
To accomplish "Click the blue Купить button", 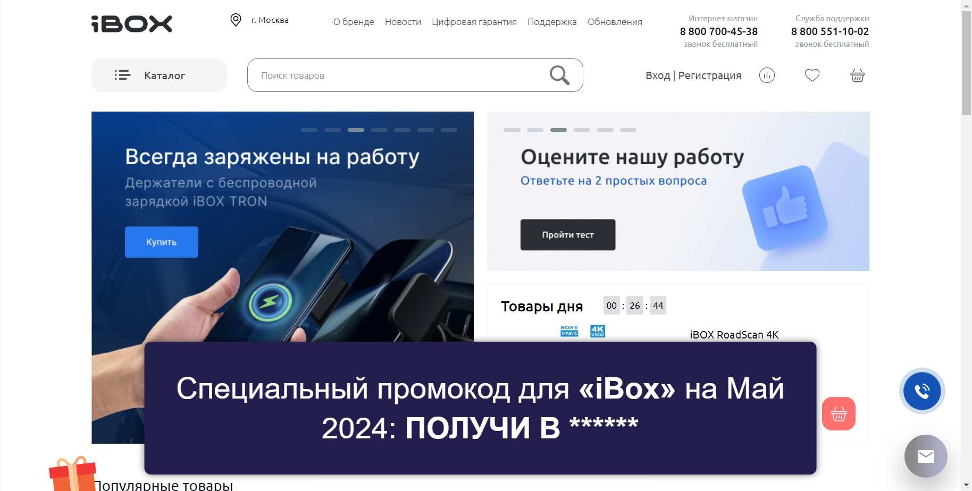I will pos(162,242).
